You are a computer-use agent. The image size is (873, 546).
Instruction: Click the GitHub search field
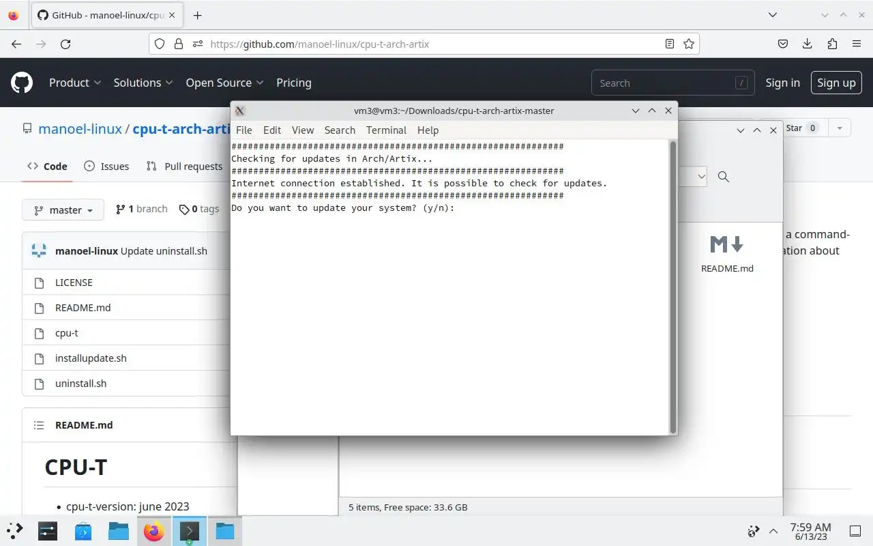672,83
